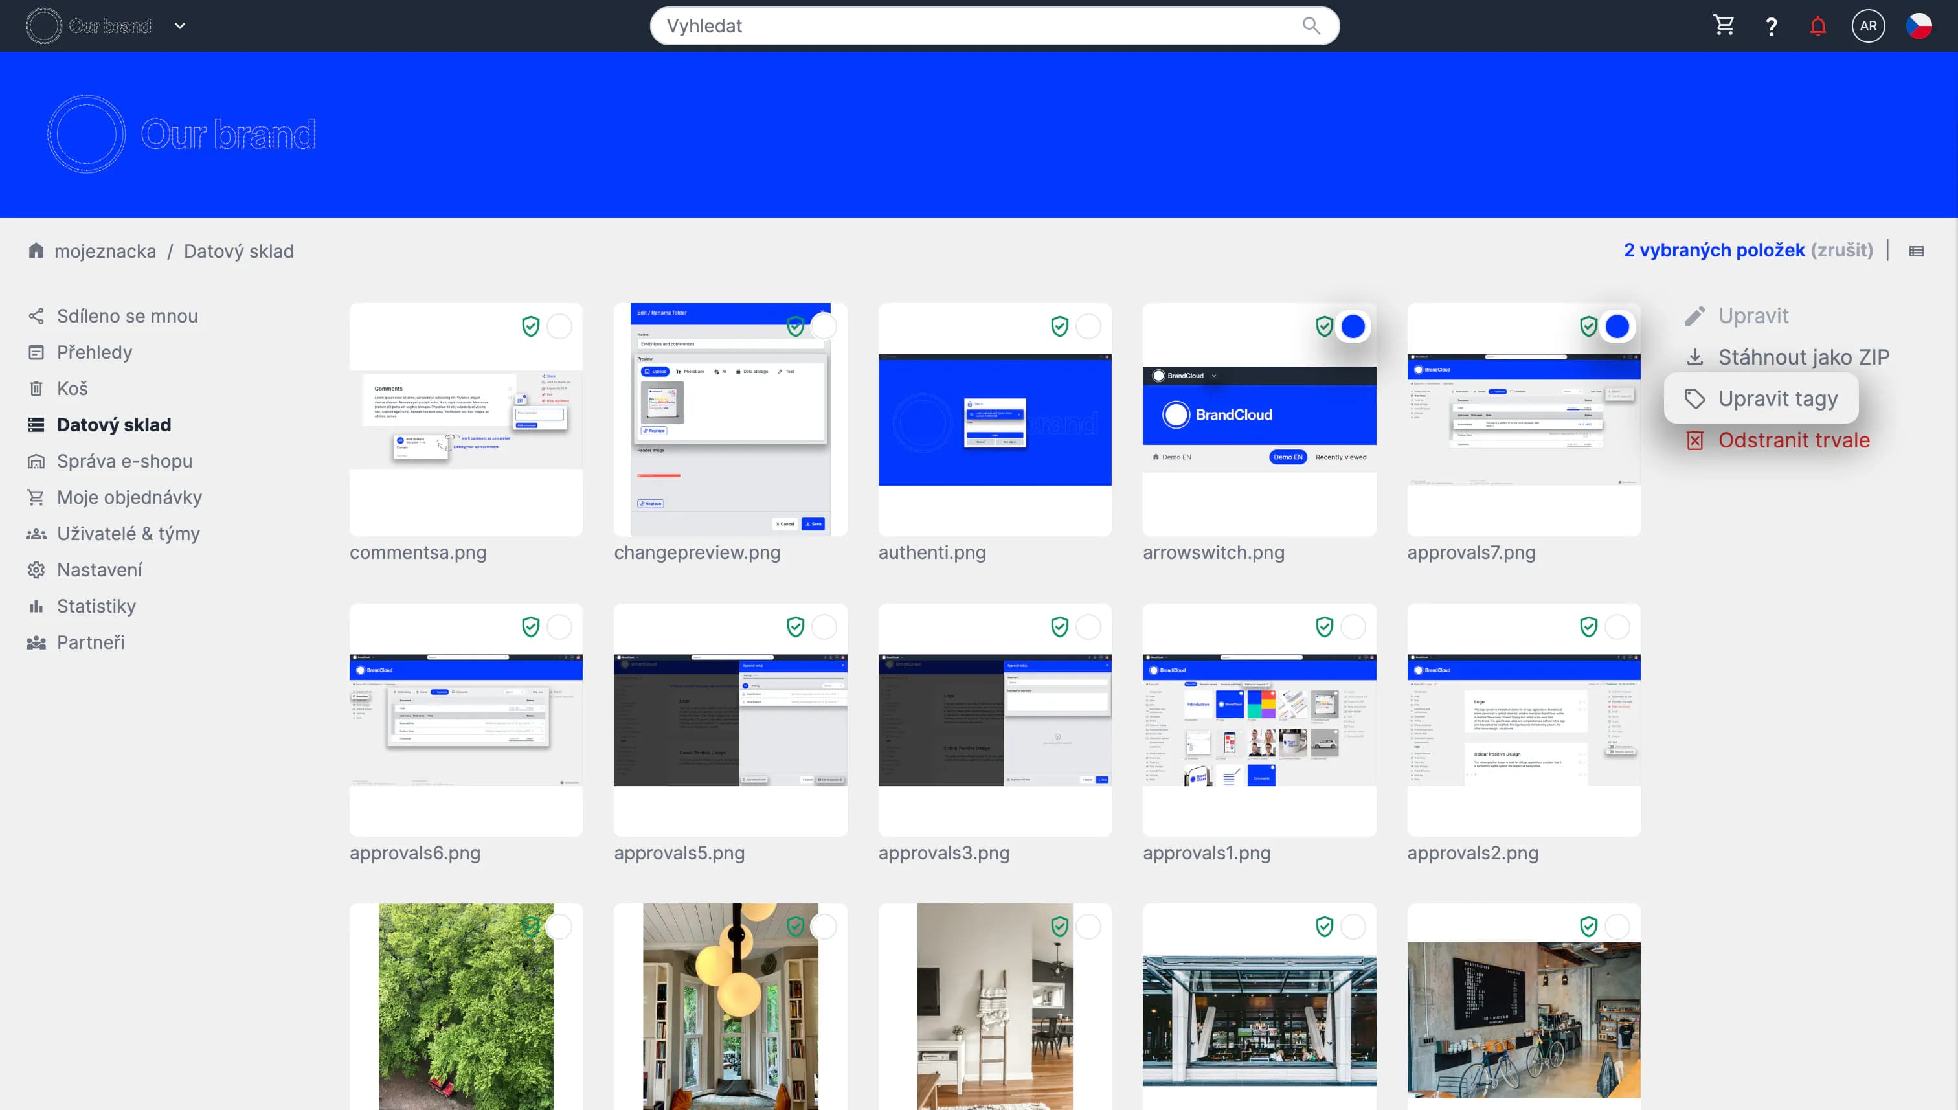1958x1110 pixels.
Task: Expand the Our brand dropdown chevron
Action: point(180,26)
